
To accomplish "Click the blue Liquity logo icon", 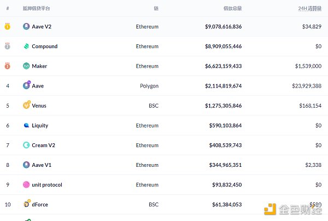I will click(x=26, y=125).
